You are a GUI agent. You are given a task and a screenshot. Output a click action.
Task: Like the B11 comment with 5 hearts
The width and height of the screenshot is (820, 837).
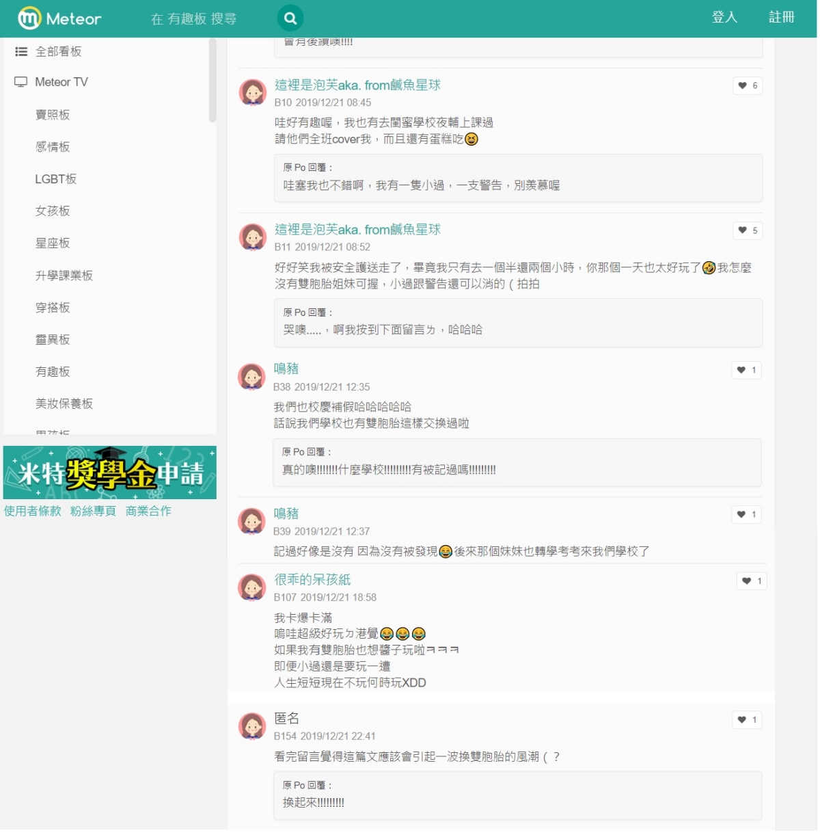coord(748,230)
